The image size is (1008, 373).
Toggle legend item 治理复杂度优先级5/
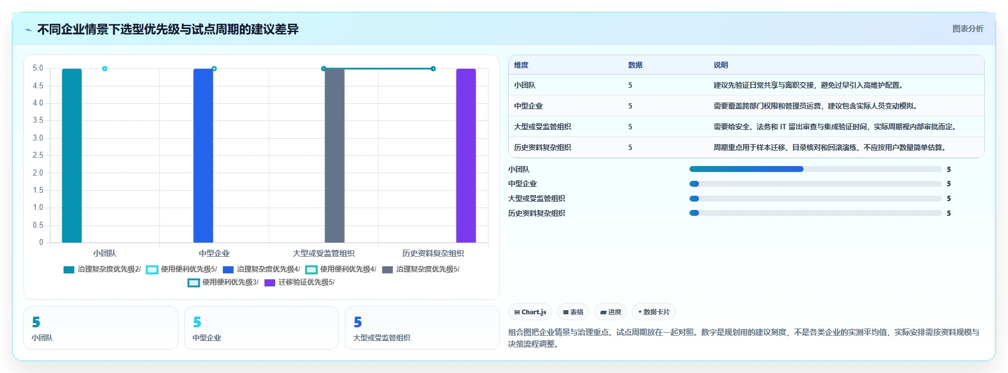(421, 269)
